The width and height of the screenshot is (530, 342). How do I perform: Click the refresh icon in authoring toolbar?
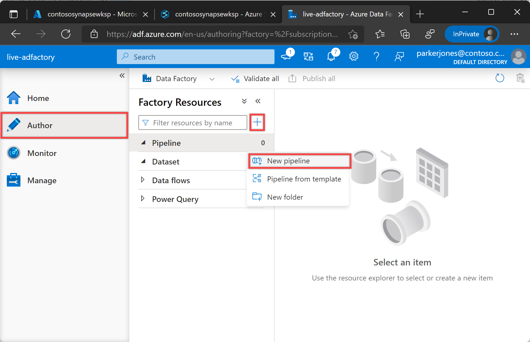[499, 78]
